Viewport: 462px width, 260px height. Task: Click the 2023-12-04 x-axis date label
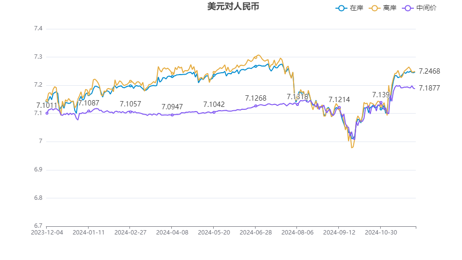point(47,232)
